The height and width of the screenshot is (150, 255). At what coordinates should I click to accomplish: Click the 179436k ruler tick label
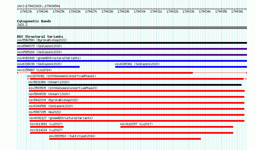(237, 11)
